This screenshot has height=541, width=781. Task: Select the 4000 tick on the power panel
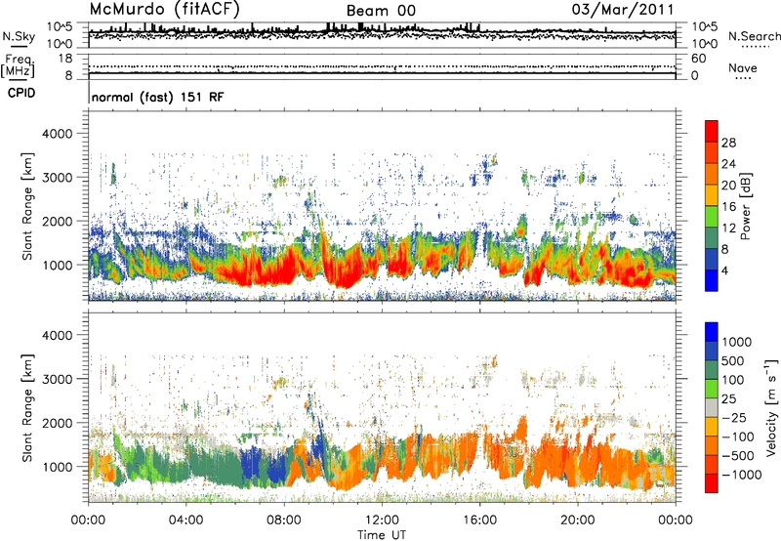coord(58,134)
